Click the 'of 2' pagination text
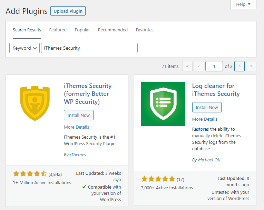Image resolution: width=264 pixels, height=210 pixels. click(229, 67)
